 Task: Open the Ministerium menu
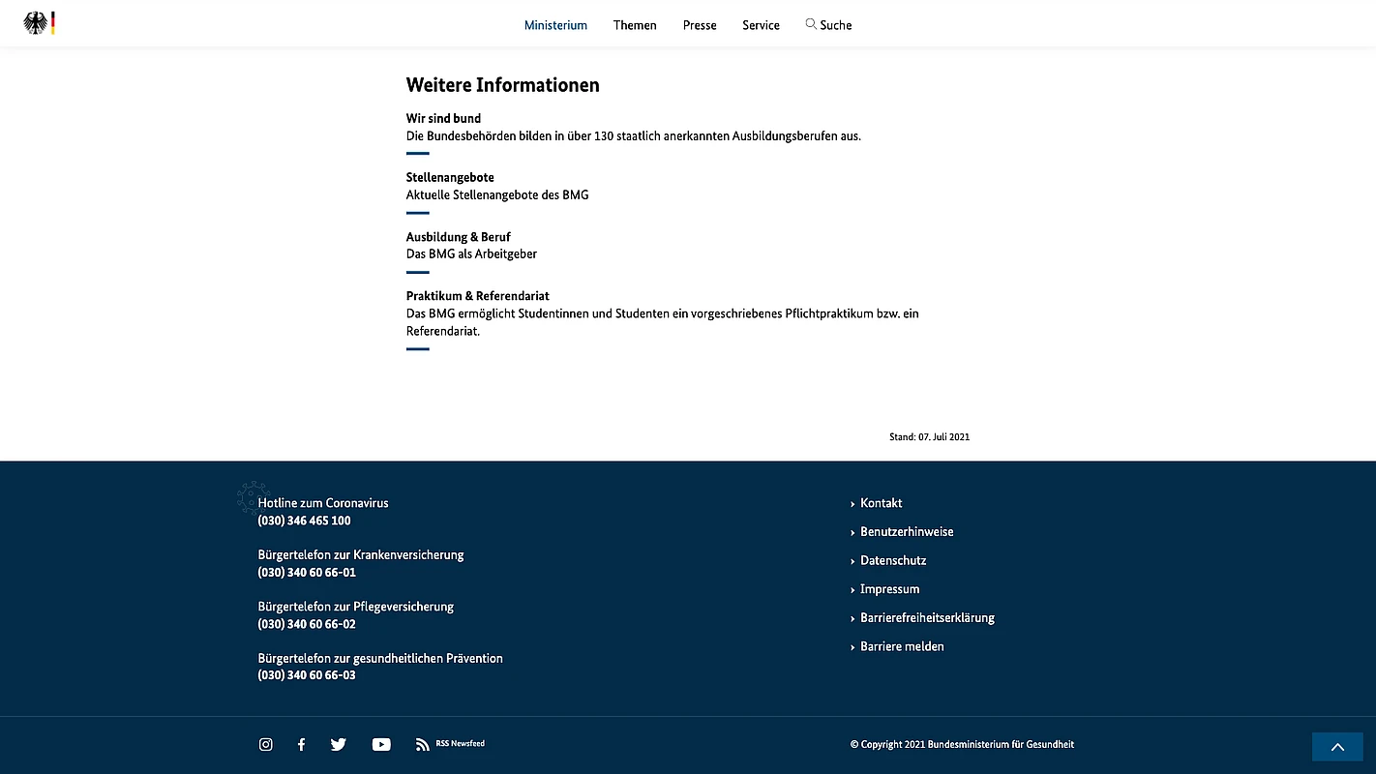tap(555, 25)
